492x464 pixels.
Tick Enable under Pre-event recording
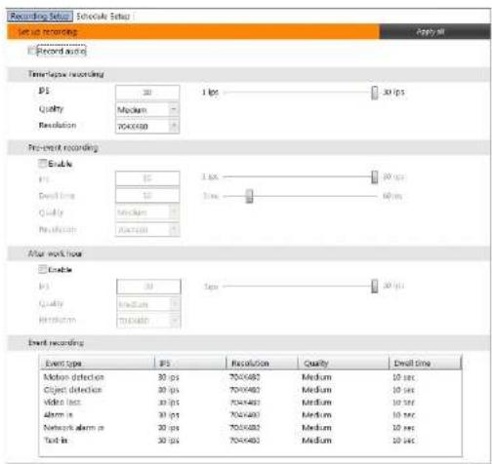click(x=43, y=163)
